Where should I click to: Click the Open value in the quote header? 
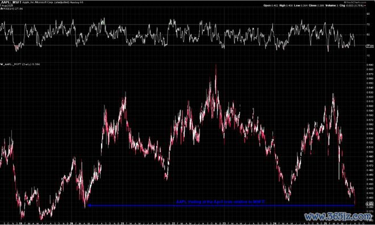(x=274, y=6)
